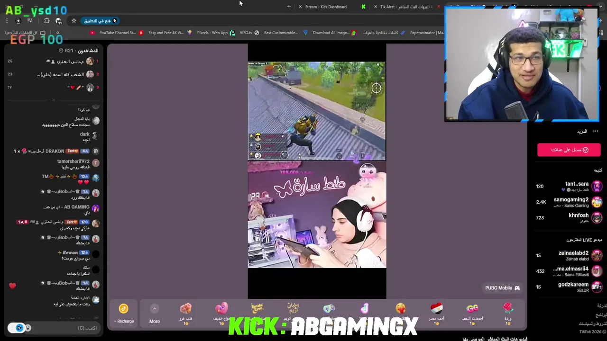The height and width of the screenshot is (341, 607).
Task: Open viewers list header 821
Action: coord(78,51)
